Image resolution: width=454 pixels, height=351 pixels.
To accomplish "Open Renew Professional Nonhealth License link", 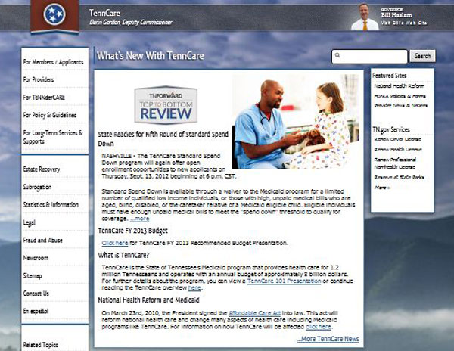I will pos(395,163).
